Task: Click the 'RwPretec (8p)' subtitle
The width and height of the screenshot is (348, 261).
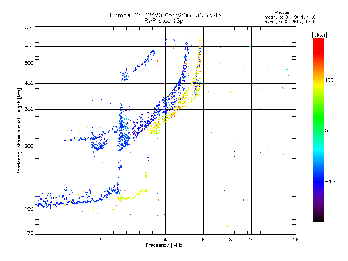Action: (x=165, y=21)
